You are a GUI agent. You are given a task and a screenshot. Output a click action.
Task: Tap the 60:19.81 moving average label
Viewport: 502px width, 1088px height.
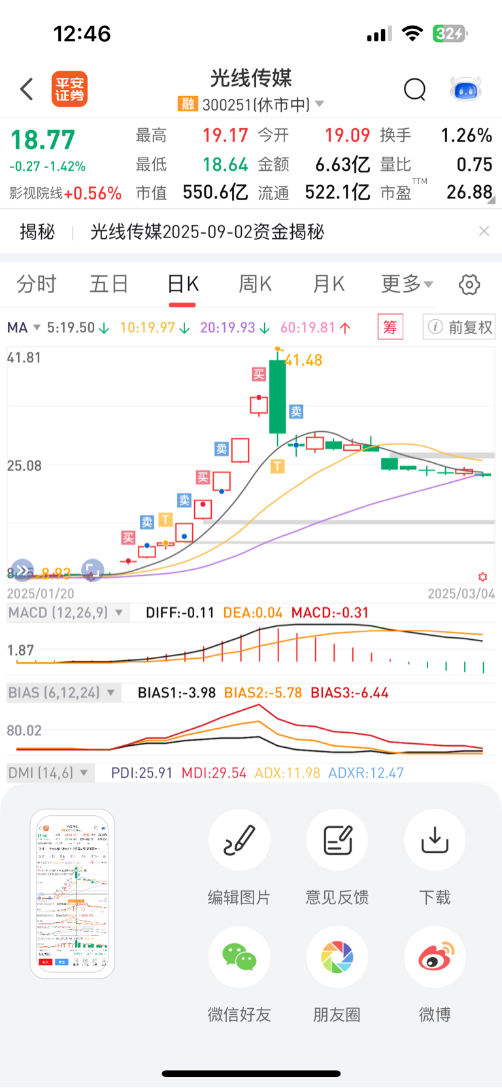click(315, 327)
